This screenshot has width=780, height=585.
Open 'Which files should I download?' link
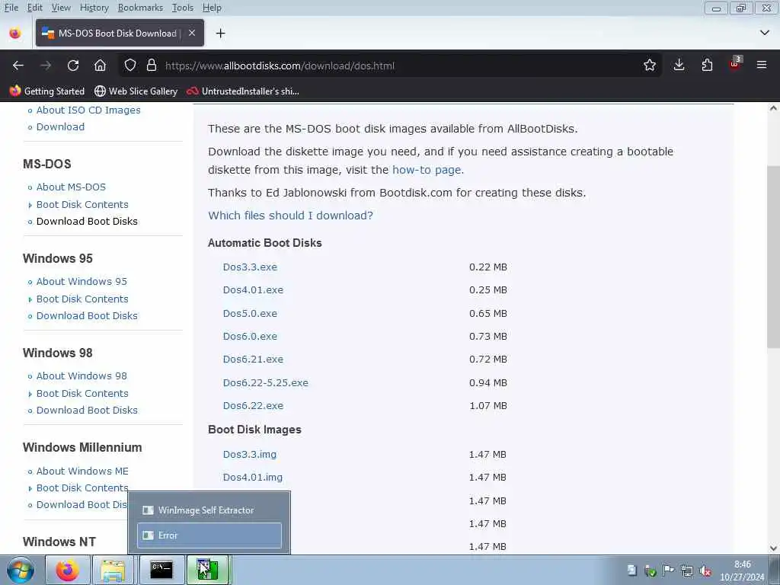(x=290, y=216)
